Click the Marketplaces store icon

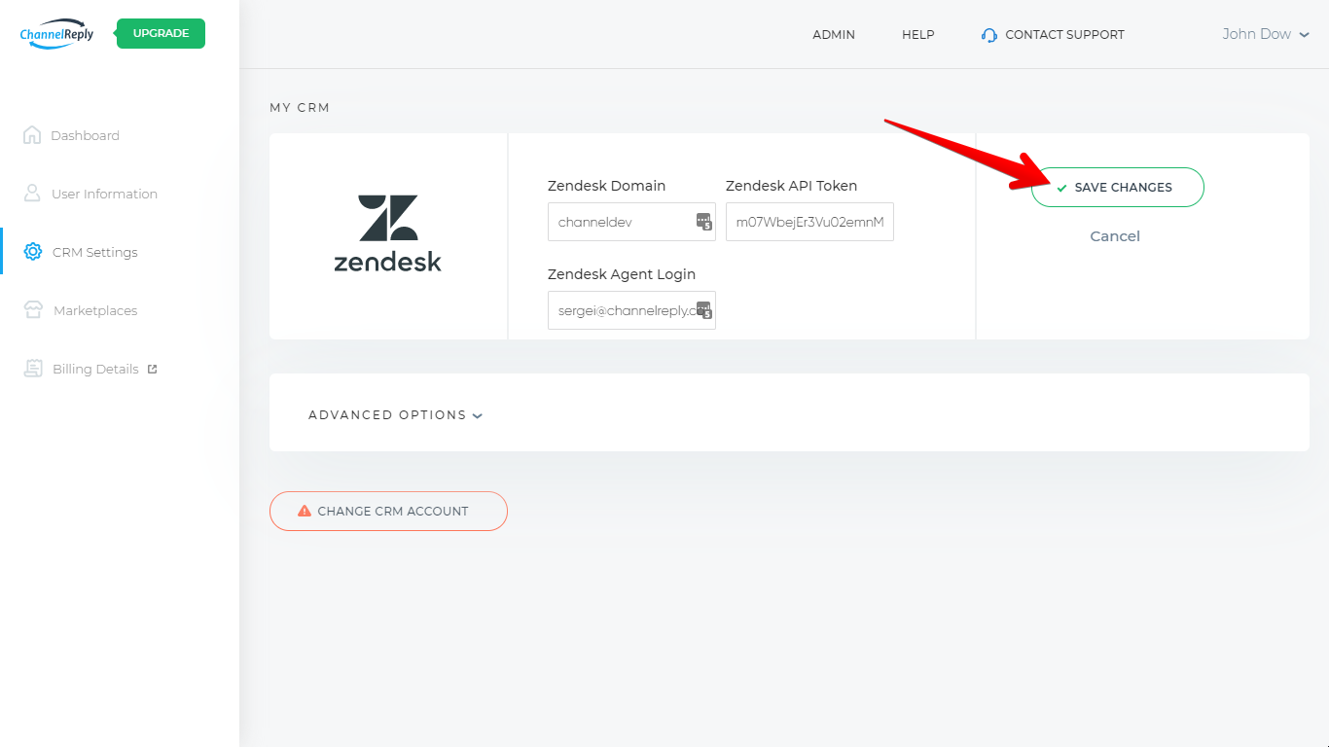33,310
